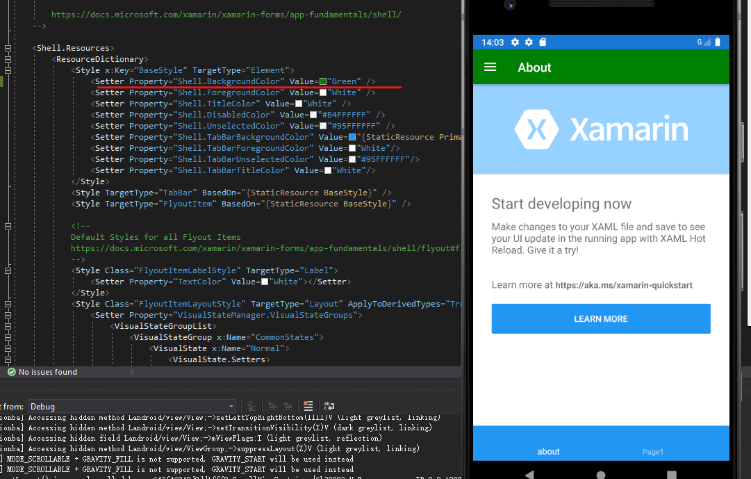Collapse the CommonStates VisualStateGroup element

point(8,338)
